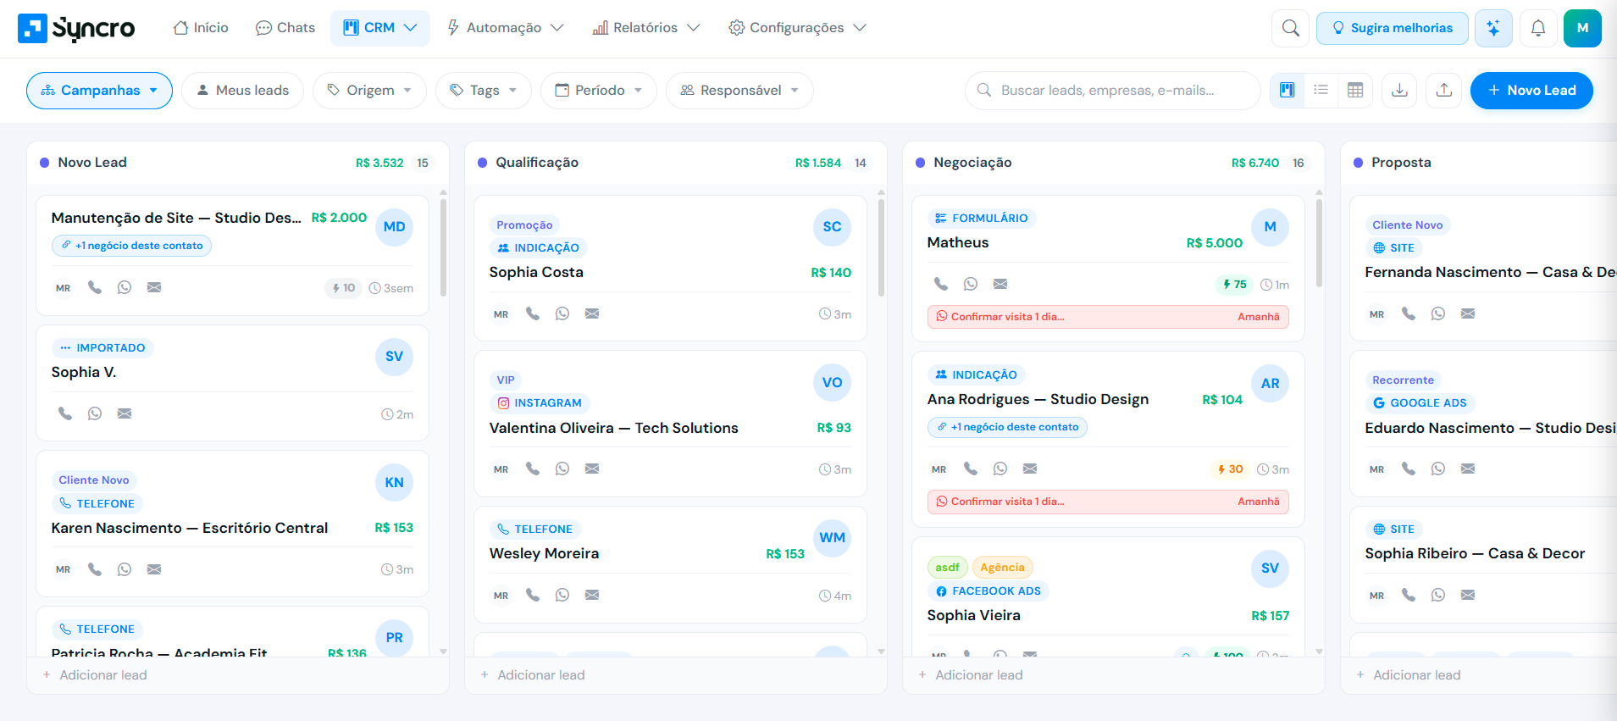Screen dimensions: 1617x721
Task: Open the AI sparkle assistant button
Action: [1493, 28]
